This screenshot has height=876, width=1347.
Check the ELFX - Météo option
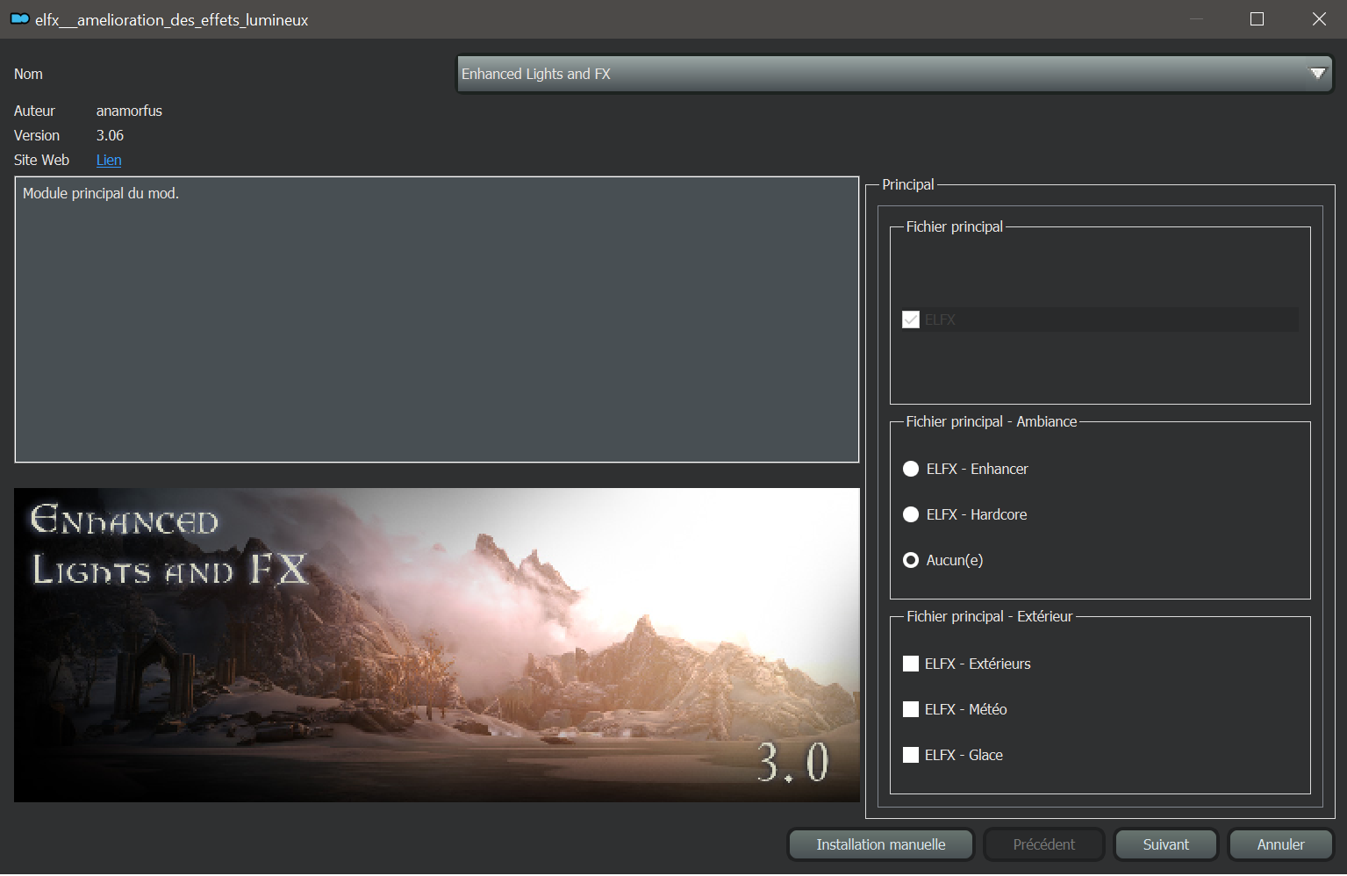click(911, 709)
